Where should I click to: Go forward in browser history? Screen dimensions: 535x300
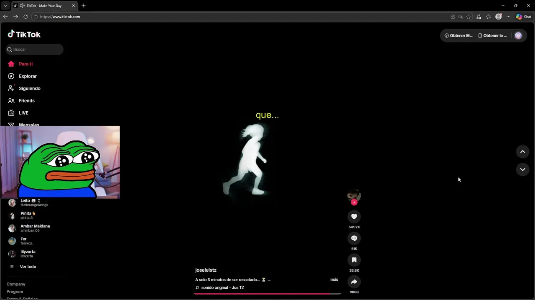pos(15,17)
